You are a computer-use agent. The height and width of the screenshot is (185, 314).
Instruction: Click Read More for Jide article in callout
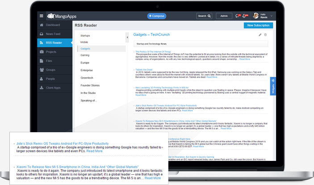[94, 151]
